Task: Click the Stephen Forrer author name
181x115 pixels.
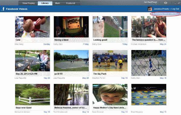Action: pos(99,78)
